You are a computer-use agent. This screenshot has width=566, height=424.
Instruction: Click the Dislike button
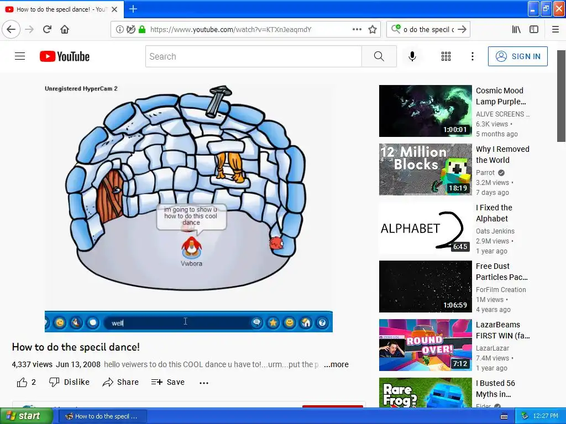point(69,382)
